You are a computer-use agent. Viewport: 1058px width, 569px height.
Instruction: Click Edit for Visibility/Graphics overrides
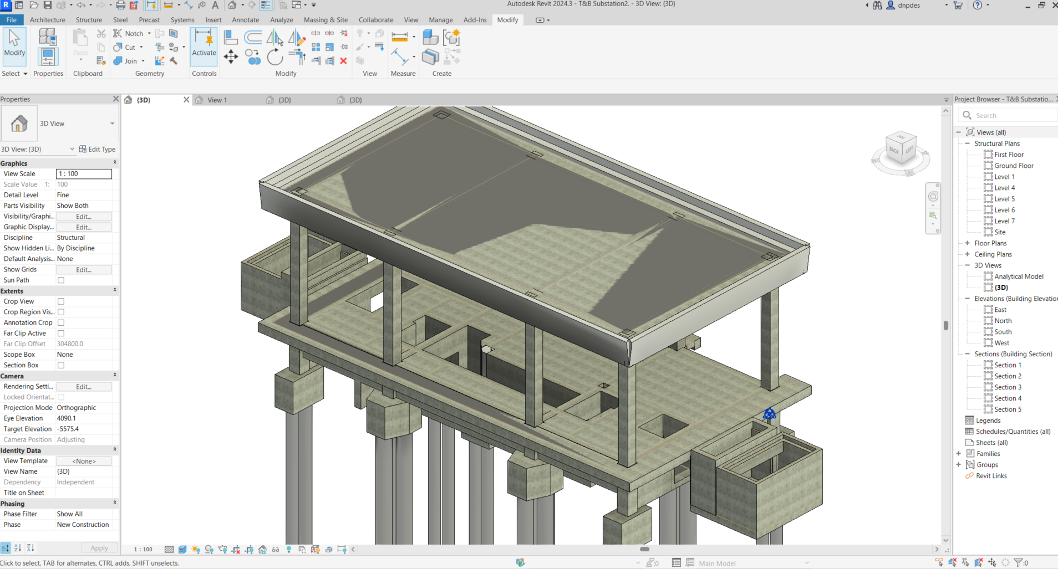click(x=84, y=217)
